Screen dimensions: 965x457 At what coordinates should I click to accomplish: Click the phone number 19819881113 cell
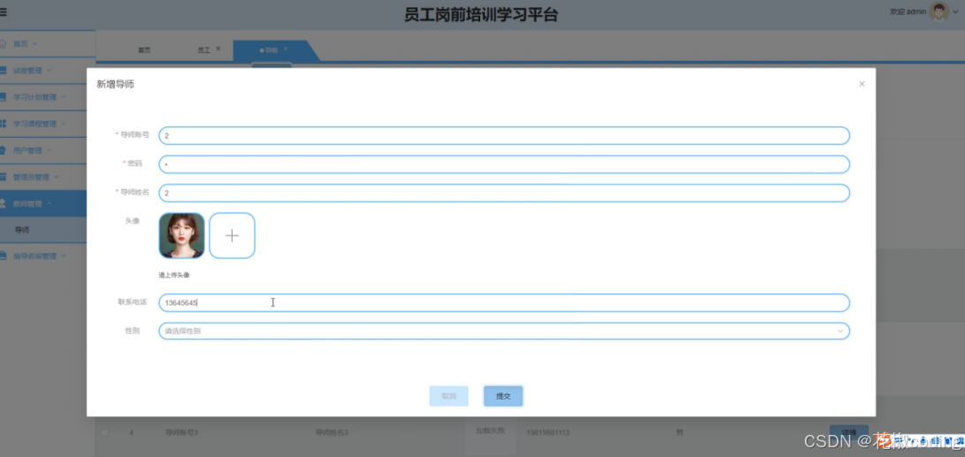click(548, 432)
